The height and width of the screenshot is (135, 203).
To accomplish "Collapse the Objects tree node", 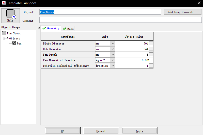I will [x=4, y=38].
